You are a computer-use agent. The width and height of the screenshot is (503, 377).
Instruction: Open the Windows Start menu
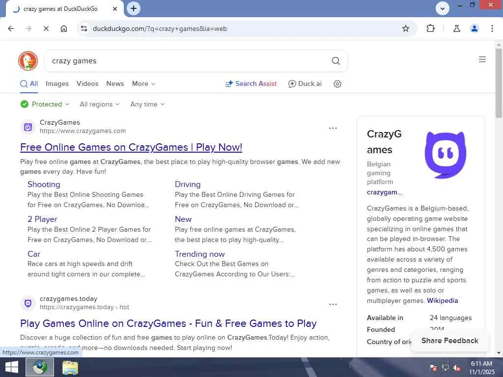pos(12,367)
